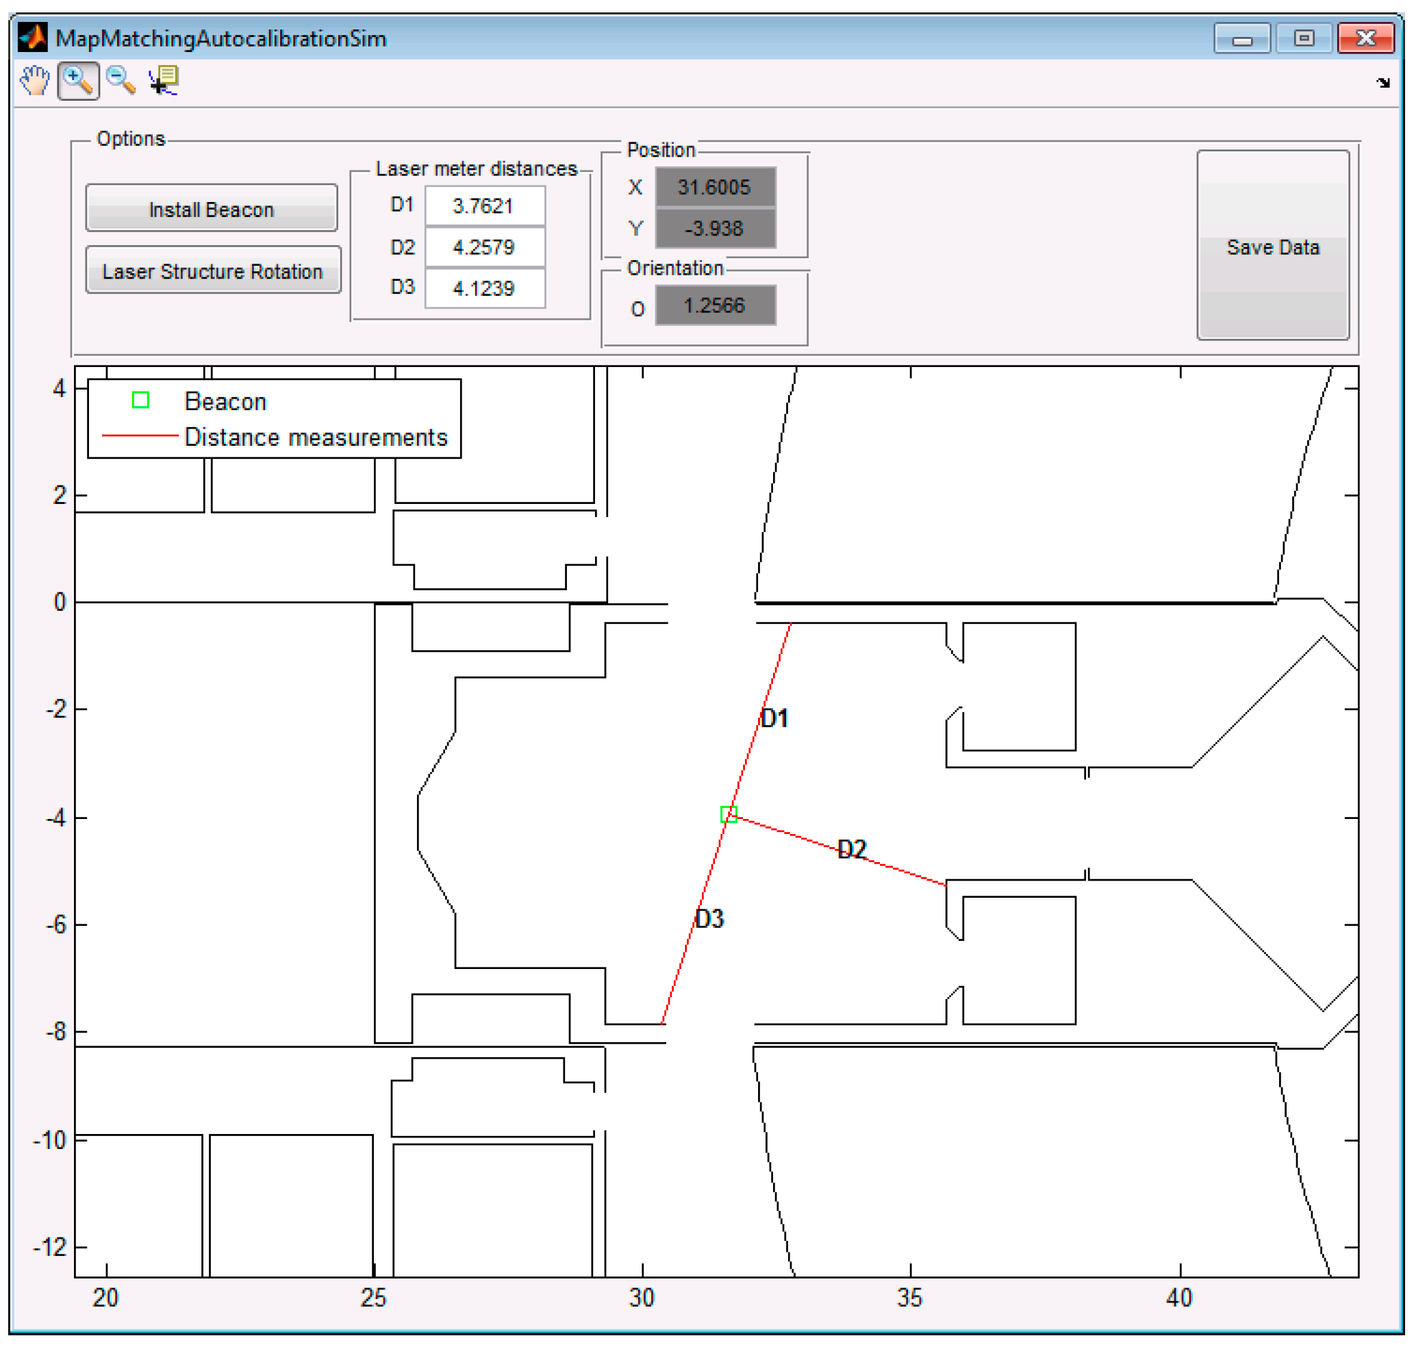Click the MATLAB logo in title bar

pos(32,38)
